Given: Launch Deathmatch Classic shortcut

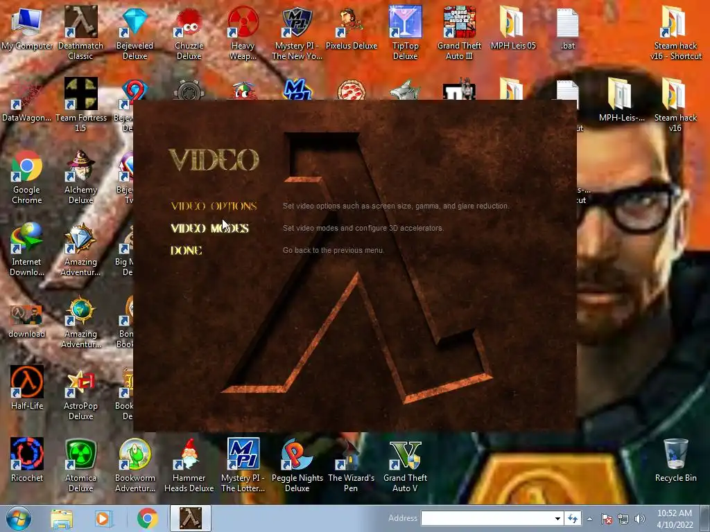Looking at the screenshot, I should tap(80, 33).
